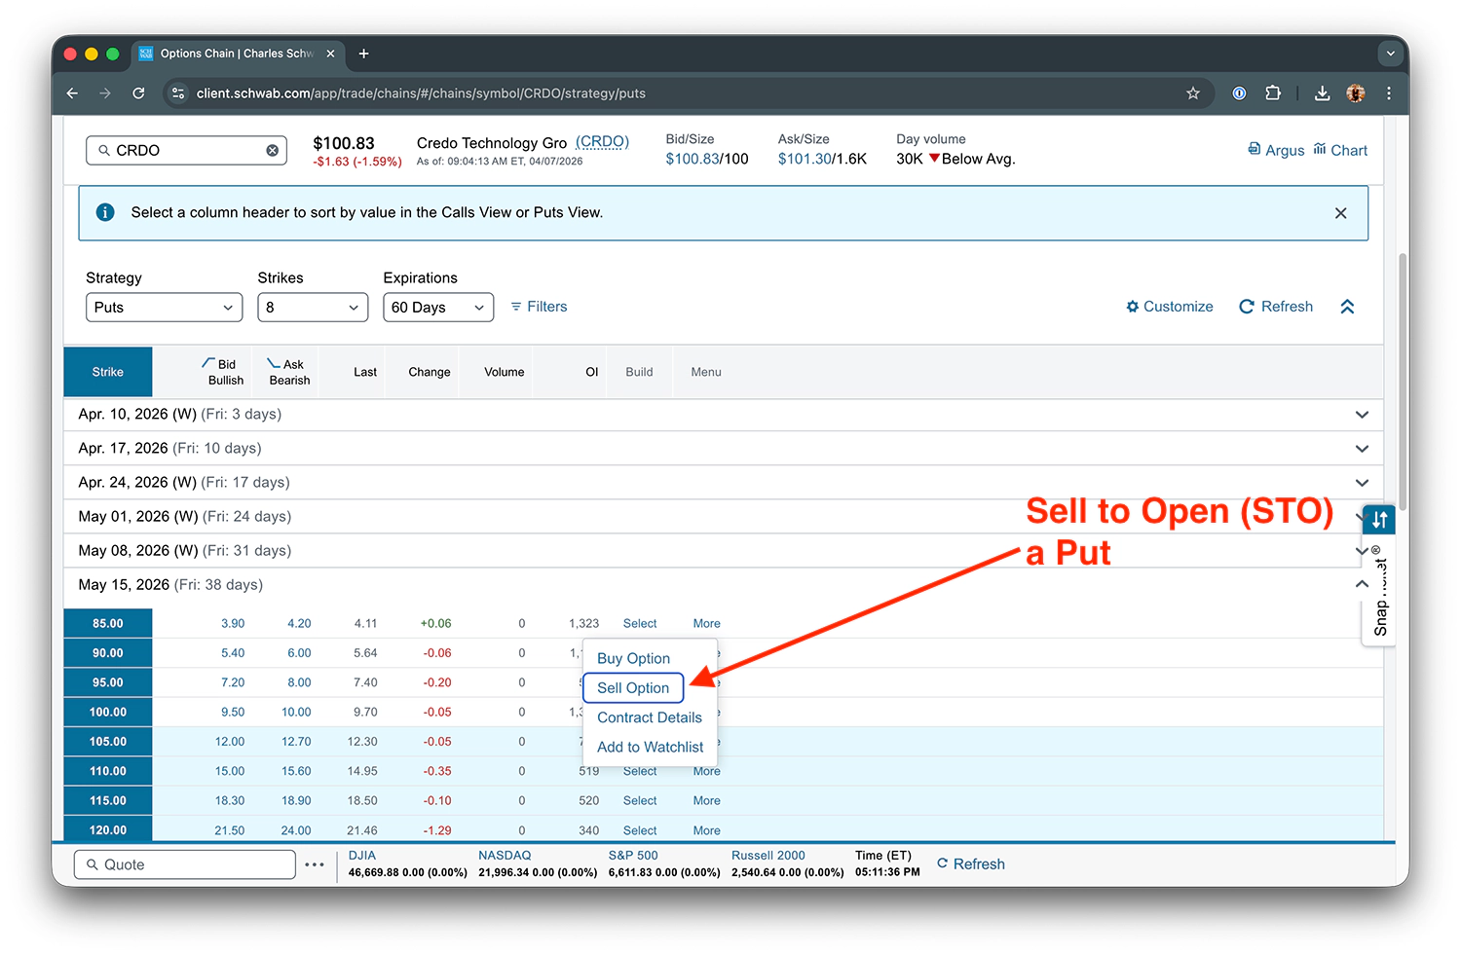Open the SnapTicket swap arrows icon
This screenshot has height=955, width=1461.
point(1379,520)
